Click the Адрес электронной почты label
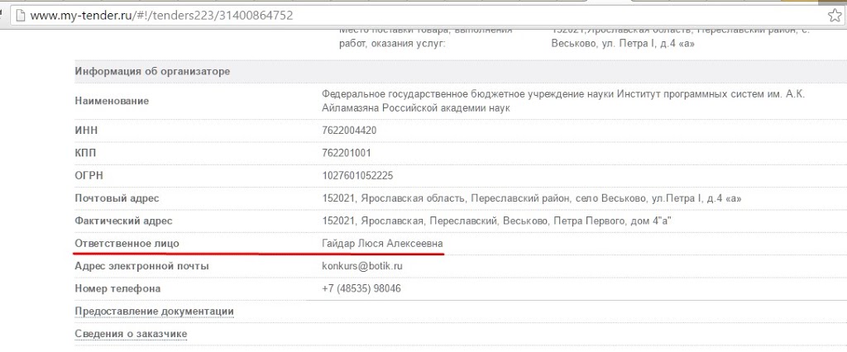 pos(141,266)
